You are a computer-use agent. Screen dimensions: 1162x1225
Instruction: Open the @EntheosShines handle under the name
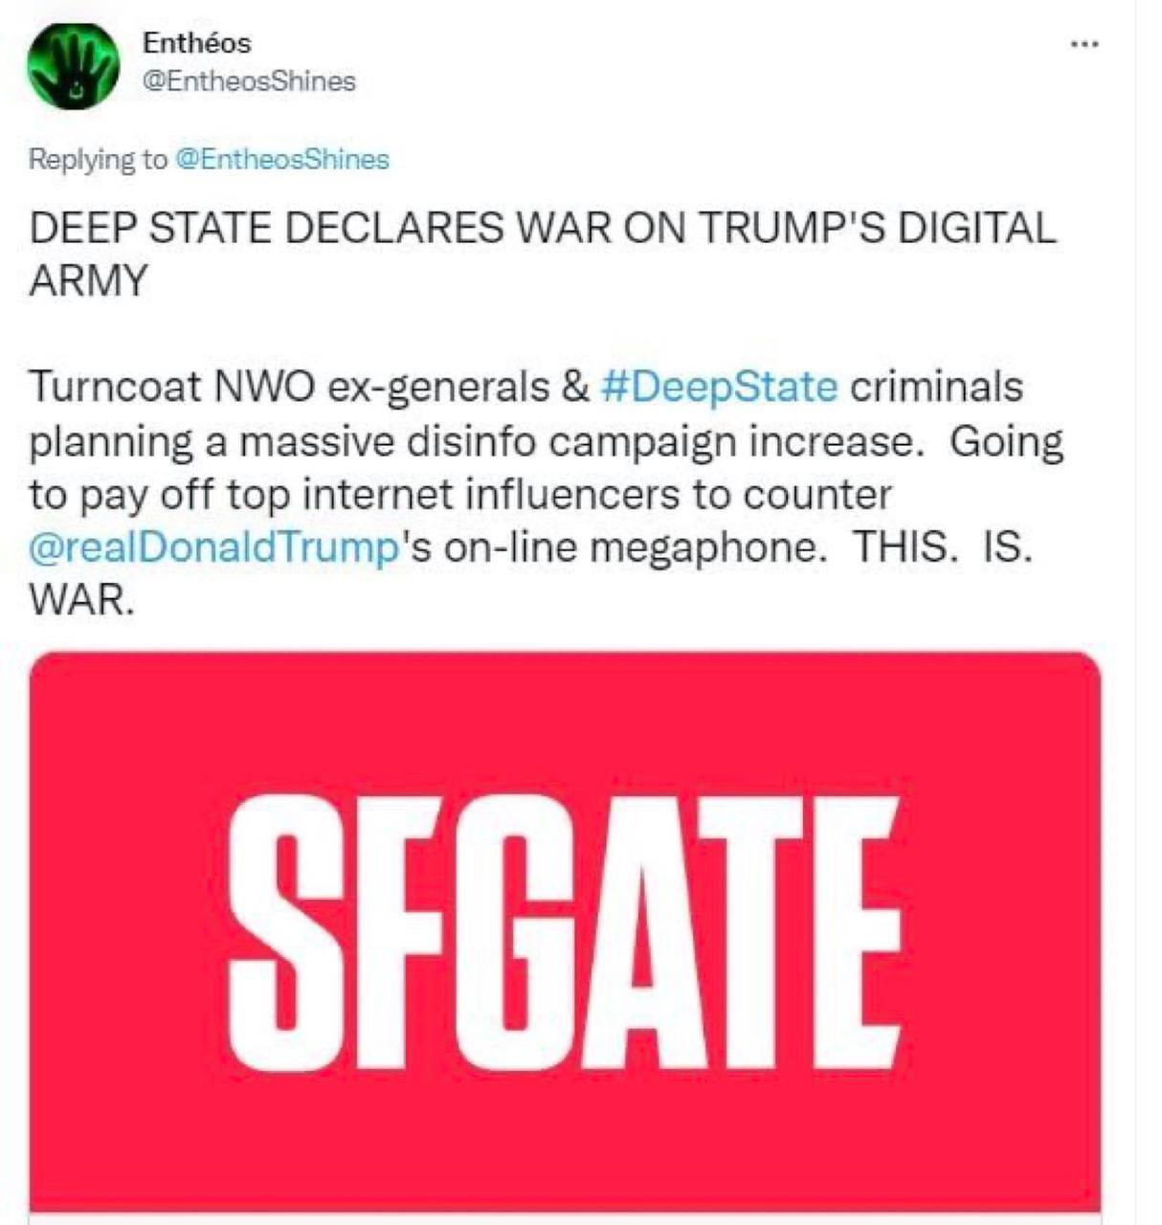tap(249, 81)
